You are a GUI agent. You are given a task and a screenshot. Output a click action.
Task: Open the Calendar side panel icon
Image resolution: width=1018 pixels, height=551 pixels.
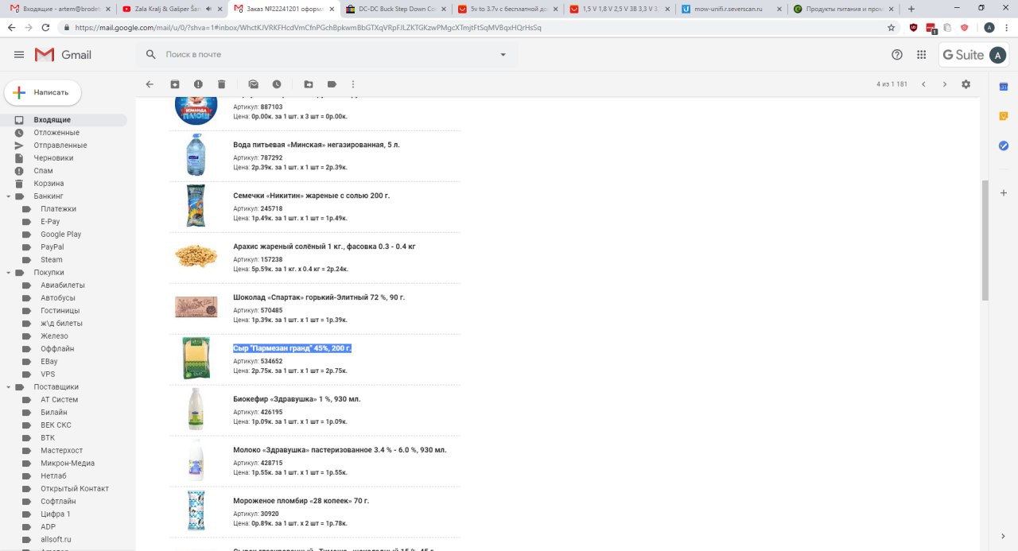[x=1004, y=87]
